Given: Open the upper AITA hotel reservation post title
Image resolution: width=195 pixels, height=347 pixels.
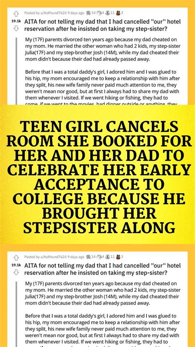Looking at the screenshot, I should 102,25.
